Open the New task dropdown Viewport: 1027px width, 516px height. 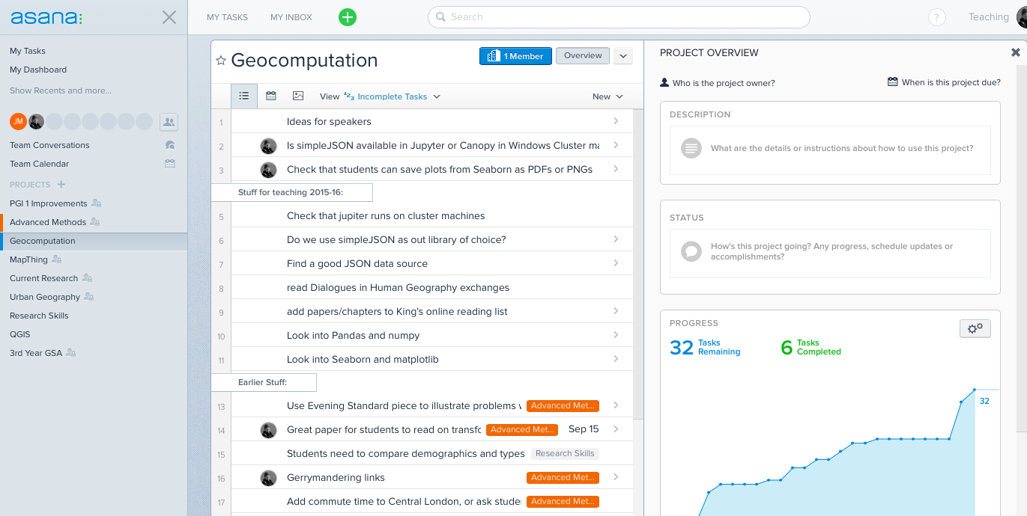608,96
